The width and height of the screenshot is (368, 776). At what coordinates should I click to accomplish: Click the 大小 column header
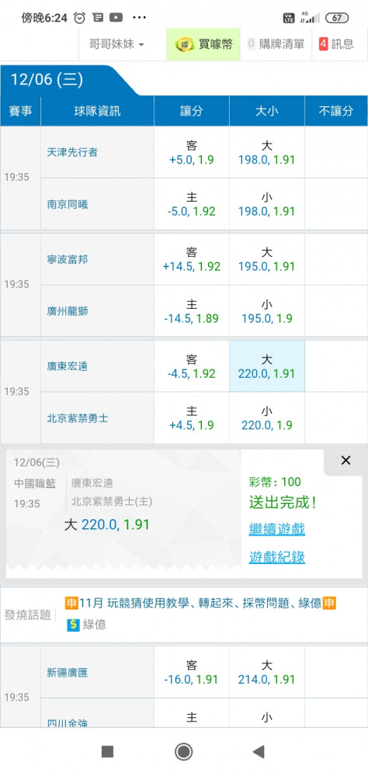pyautogui.click(x=267, y=111)
